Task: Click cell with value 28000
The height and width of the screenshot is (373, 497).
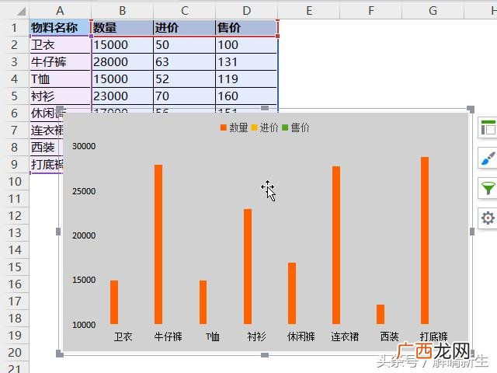Action: pyautogui.click(x=122, y=62)
